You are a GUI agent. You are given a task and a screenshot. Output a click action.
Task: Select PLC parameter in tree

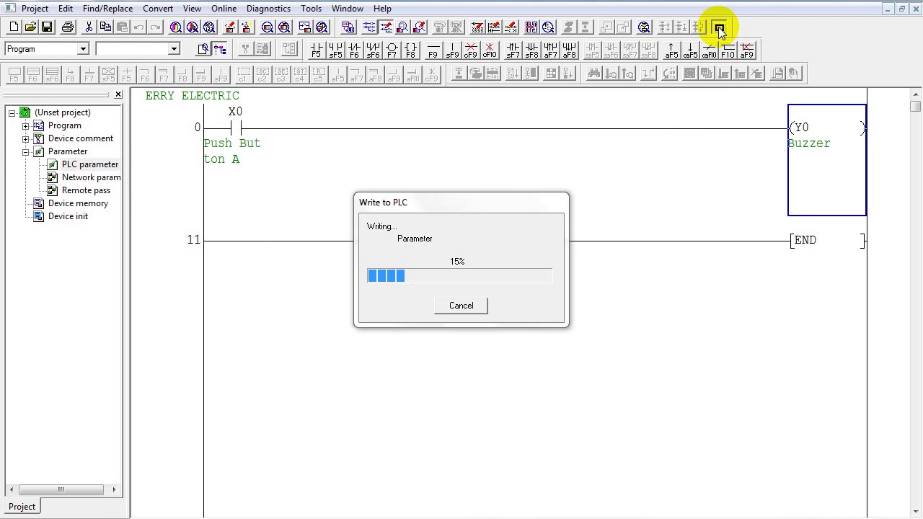click(x=89, y=164)
